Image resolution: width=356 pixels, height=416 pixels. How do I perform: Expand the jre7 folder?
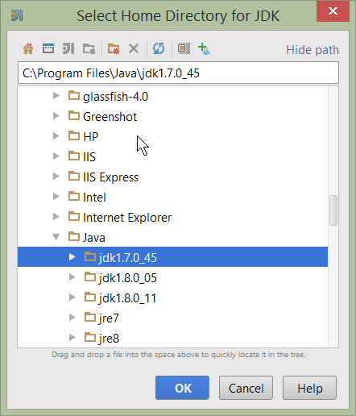coord(72,318)
